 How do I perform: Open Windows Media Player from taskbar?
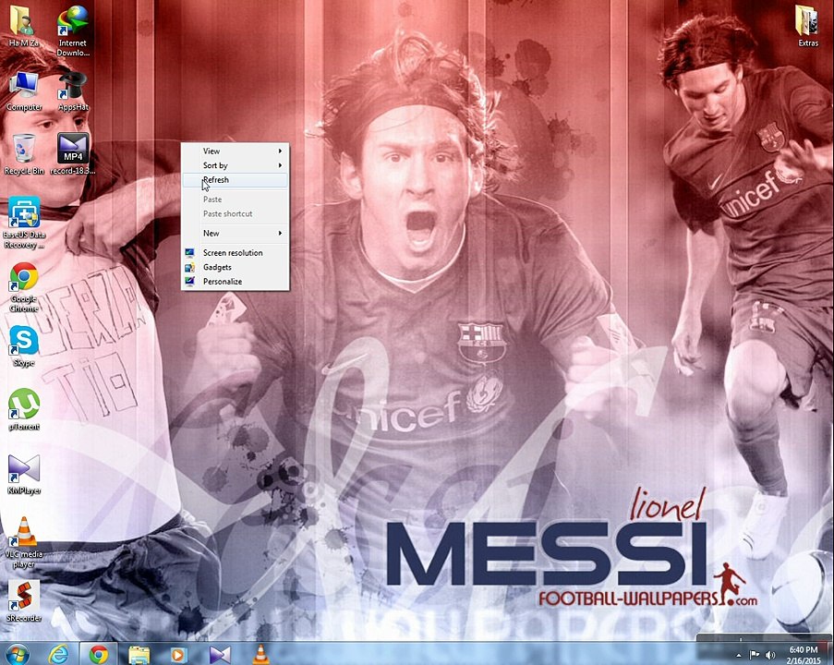[179, 654]
